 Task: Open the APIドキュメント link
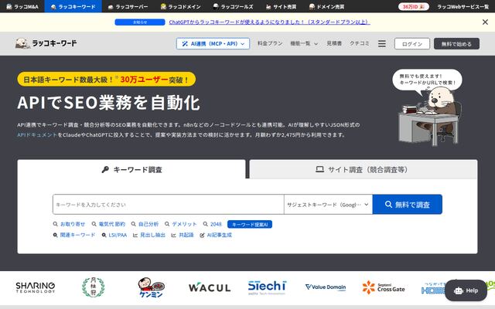[37, 134]
